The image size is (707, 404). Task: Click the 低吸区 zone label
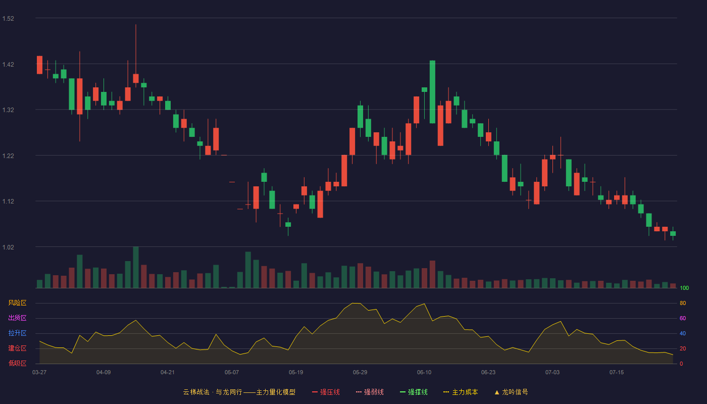point(17,363)
